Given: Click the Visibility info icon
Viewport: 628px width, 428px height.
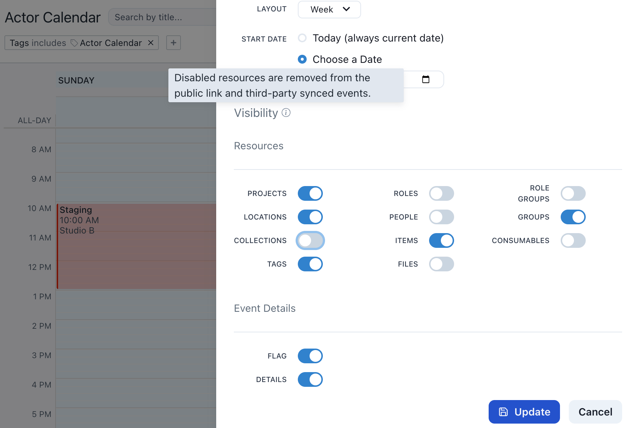Looking at the screenshot, I should tap(286, 113).
